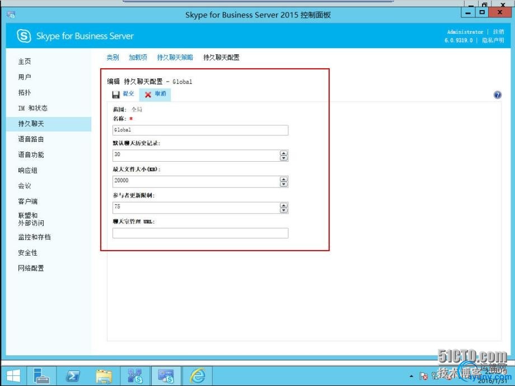Image resolution: width=515 pixels, height=386 pixels.
Task: Go to 网络配置 in the sidebar
Action: click(x=31, y=268)
